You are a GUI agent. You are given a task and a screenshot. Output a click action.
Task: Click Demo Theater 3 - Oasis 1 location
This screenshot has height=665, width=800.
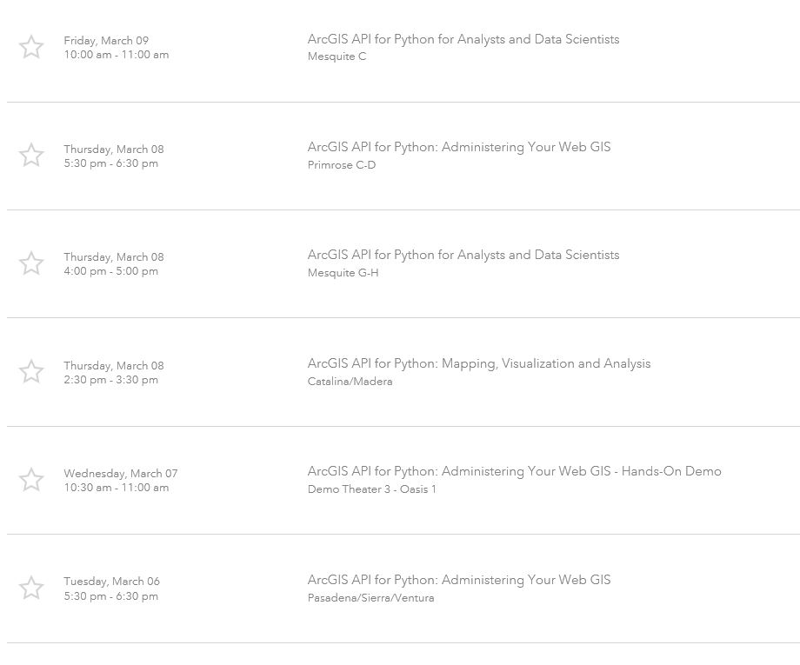click(372, 489)
